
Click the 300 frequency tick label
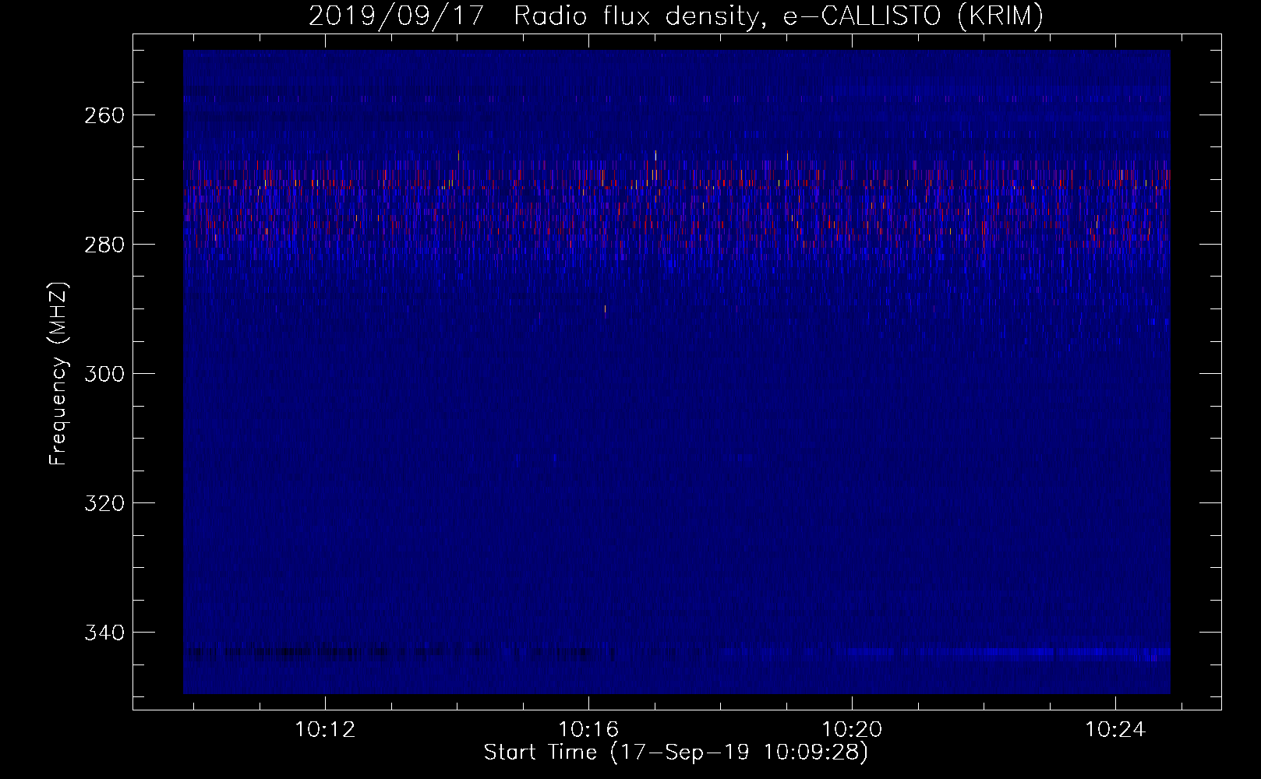[x=104, y=374]
